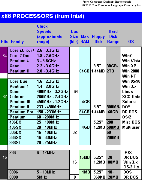142x181 pixels.
Task: Click the 1.4 - 2.8GHz clock speed
Action: tap(48, 86)
